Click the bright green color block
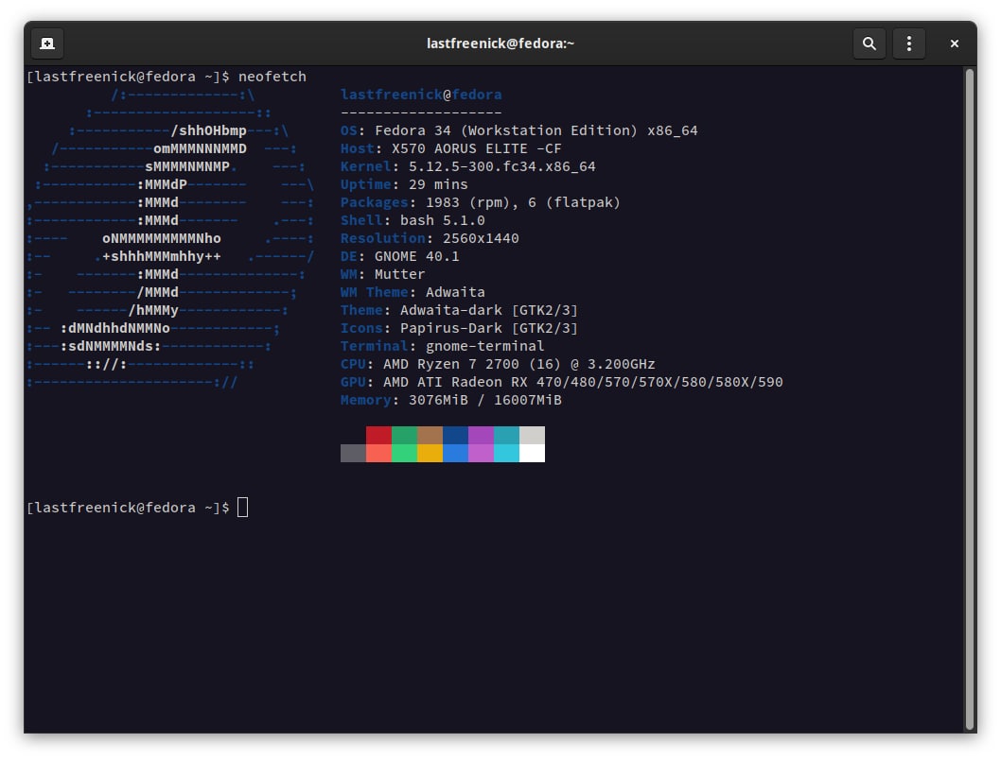The height and width of the screenshot is (760, 1001). pos(404,454)
